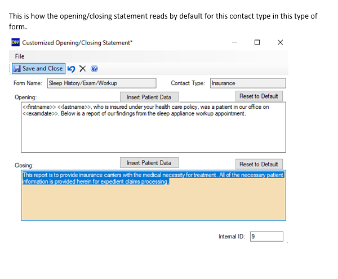Click the black X cancel toolbar icon
Image resolution: width=338 pixels, height=279 pixels.
[82, 69]
